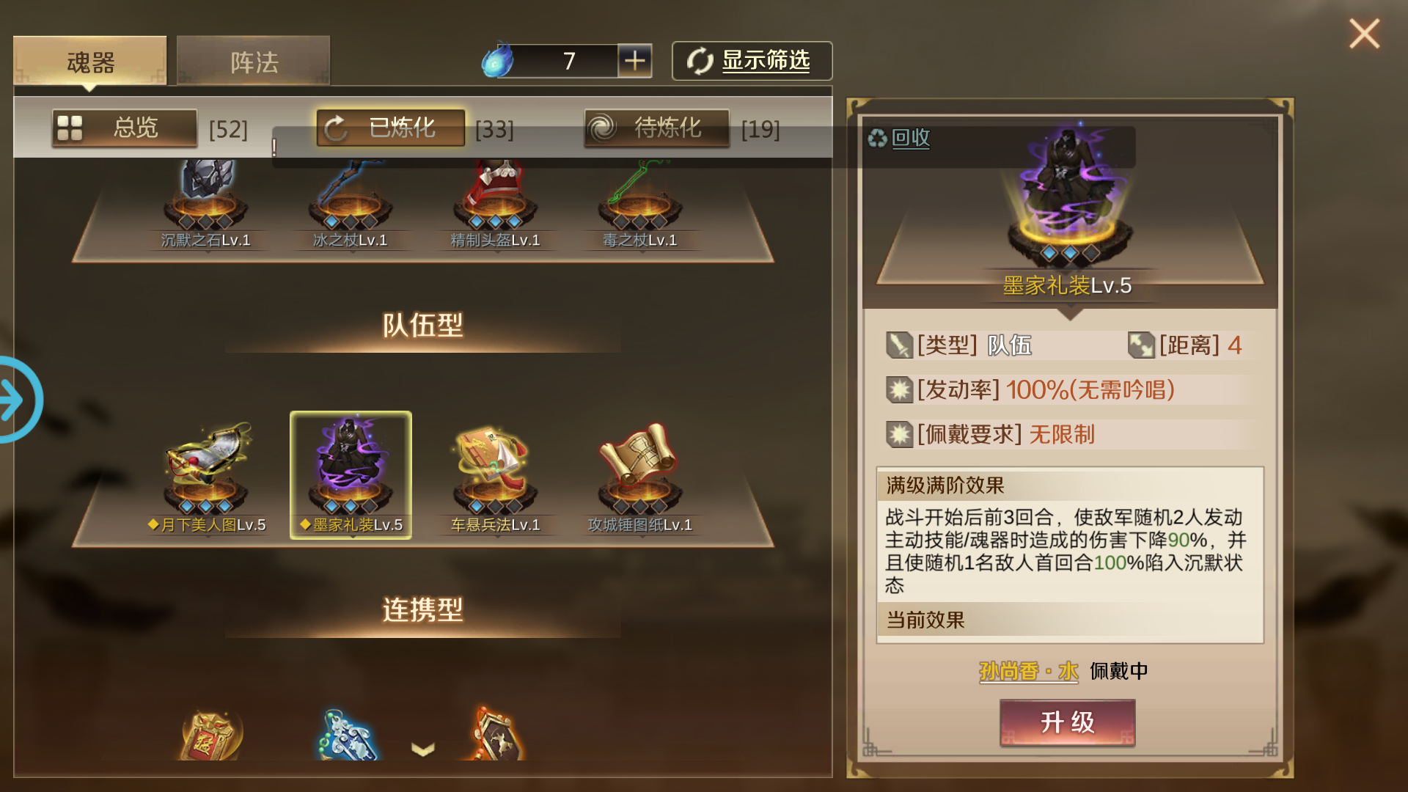Toggle the 待炼化 pending refinement filter
Viewport: 1408px width, 792px height.
click(657, 128)
